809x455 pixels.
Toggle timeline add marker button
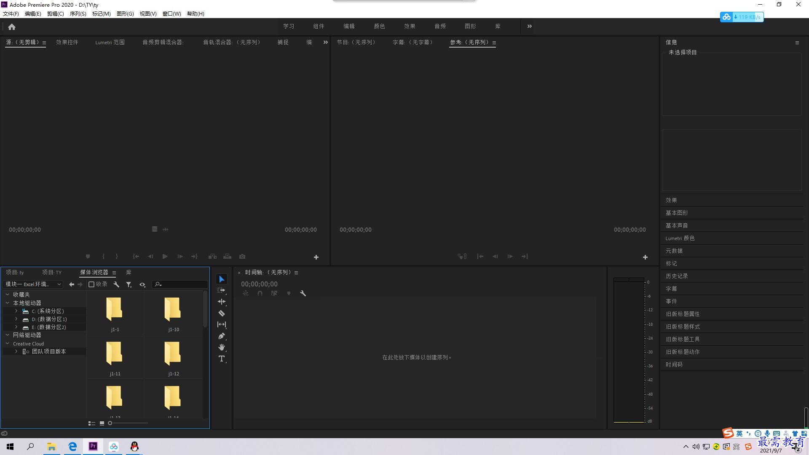(289, 293)
